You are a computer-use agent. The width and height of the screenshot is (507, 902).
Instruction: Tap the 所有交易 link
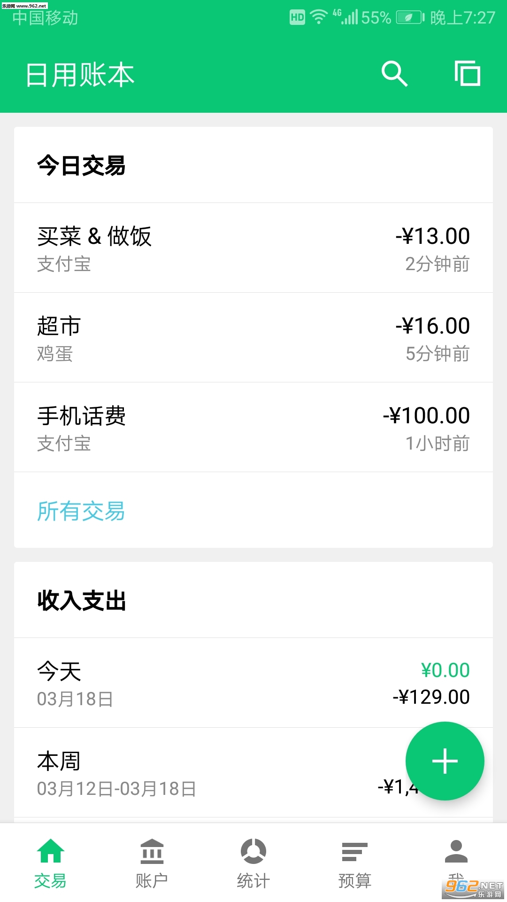click(81, 511)
